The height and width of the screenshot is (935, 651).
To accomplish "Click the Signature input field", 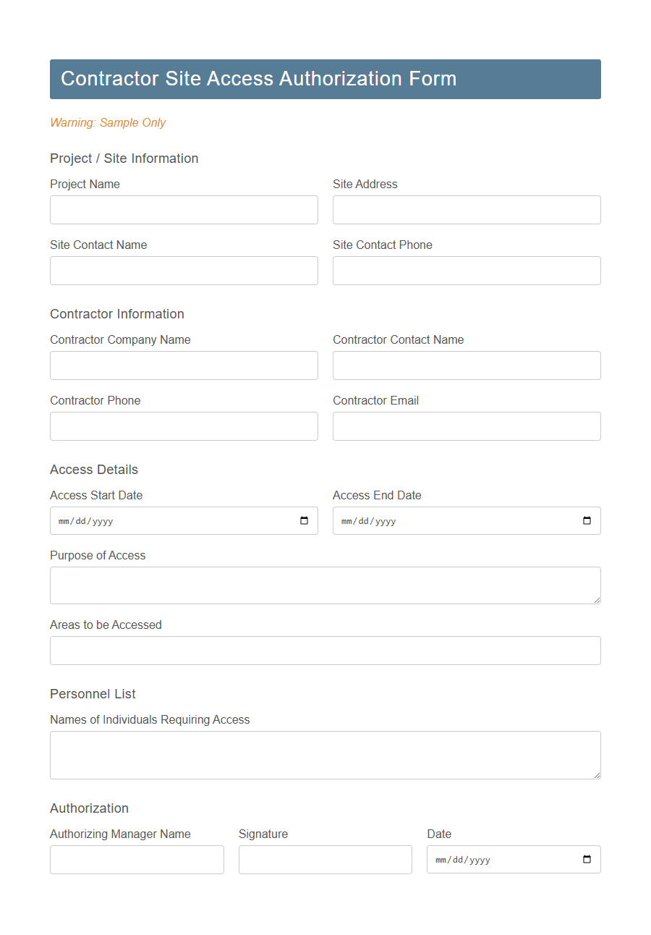I will tap(325, 859).
